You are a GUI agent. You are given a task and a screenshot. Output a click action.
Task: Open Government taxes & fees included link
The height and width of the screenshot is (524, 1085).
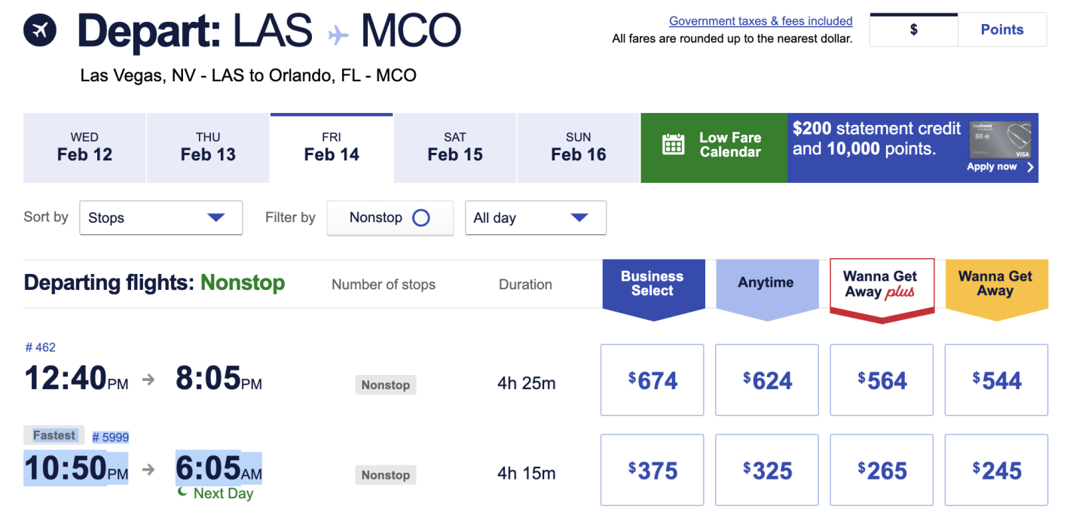(x=760, y=21)
